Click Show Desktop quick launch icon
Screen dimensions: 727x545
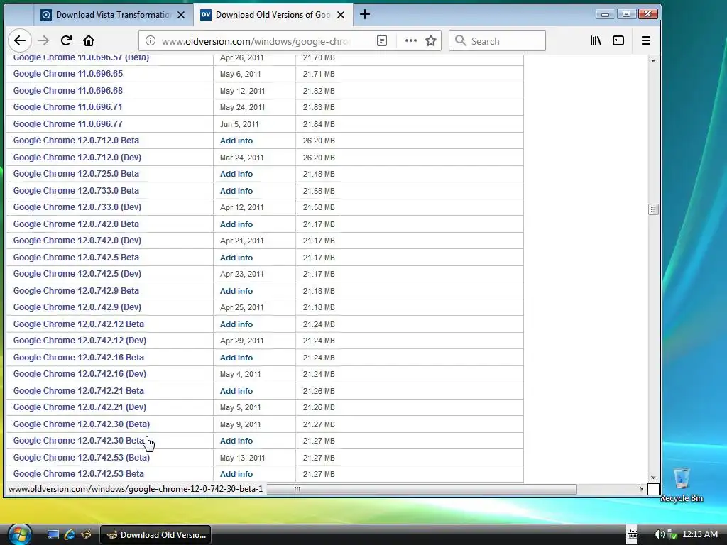point(53,535)
